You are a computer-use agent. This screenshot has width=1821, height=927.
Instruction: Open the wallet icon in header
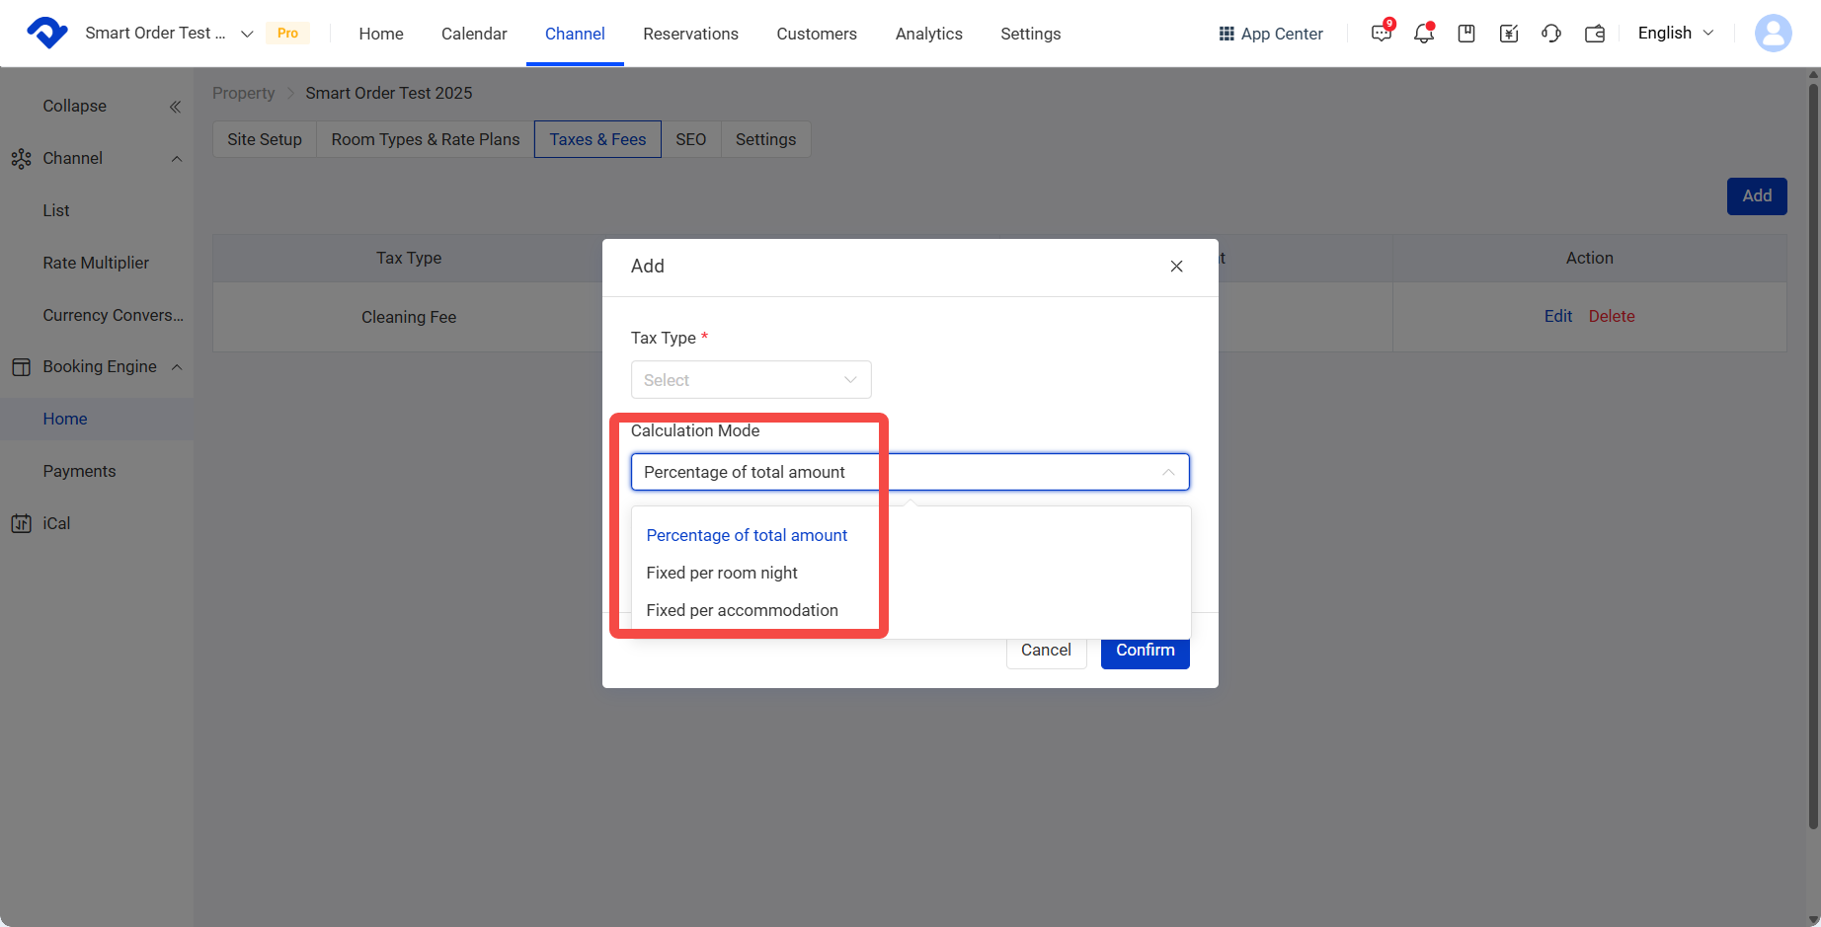[x=1595, y=34]
